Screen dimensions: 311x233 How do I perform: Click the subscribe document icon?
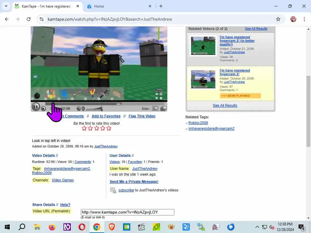pyautogui.click(x=113, y=190)
